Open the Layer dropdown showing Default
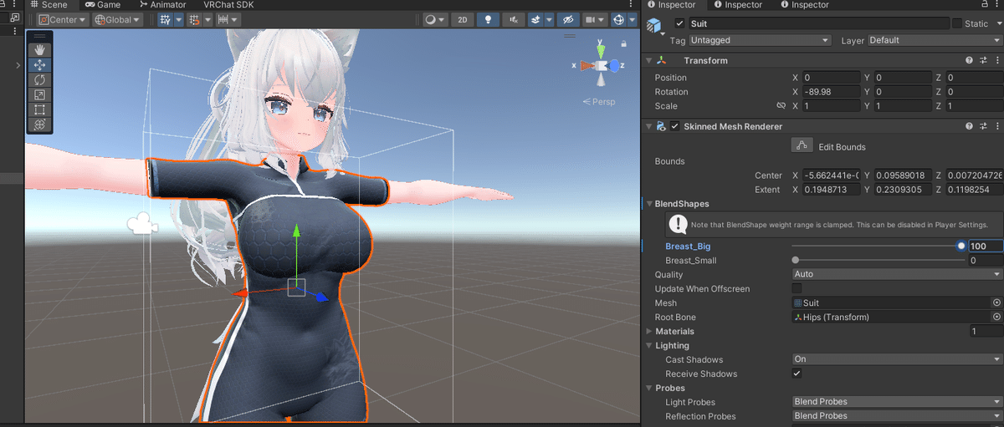This screenshot has width=1004, height=427. [x=935, y=40]
